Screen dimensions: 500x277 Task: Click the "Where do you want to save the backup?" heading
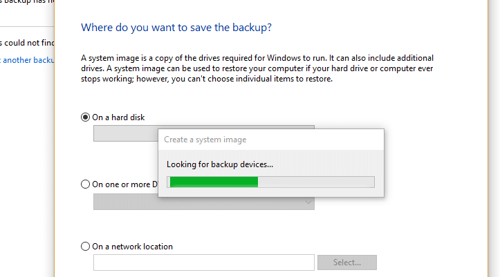click(176, 28)
